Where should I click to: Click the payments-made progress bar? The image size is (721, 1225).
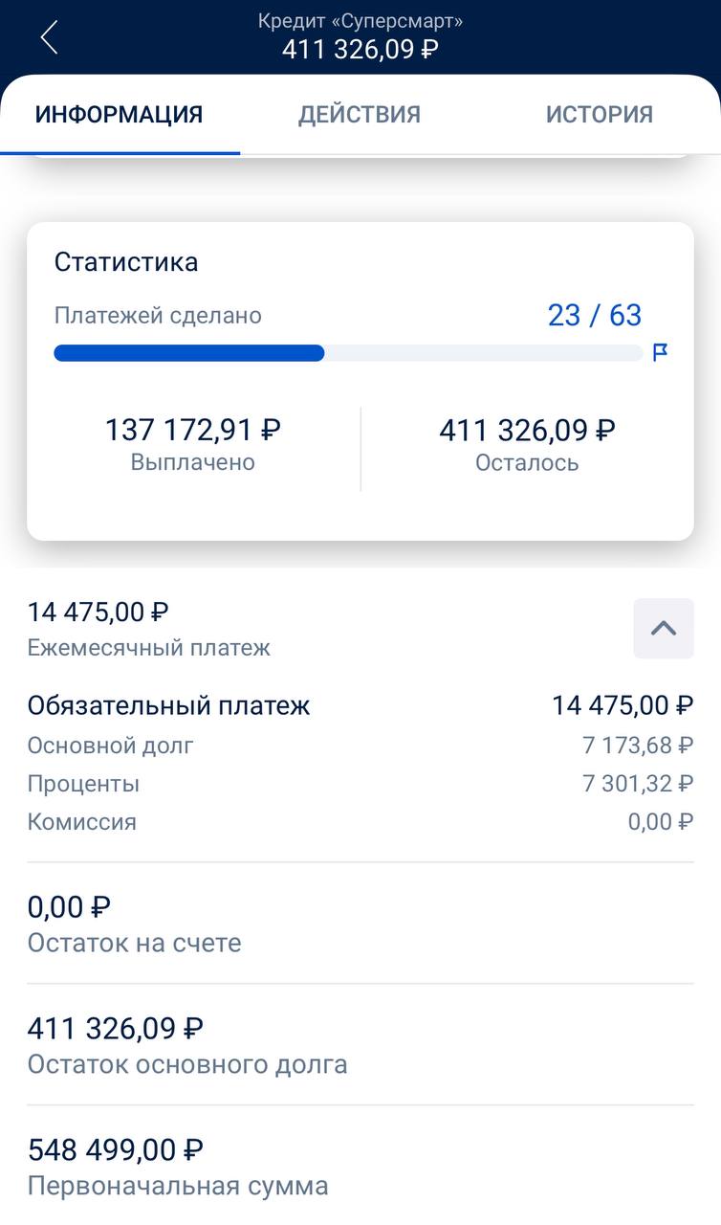(348, 353)
